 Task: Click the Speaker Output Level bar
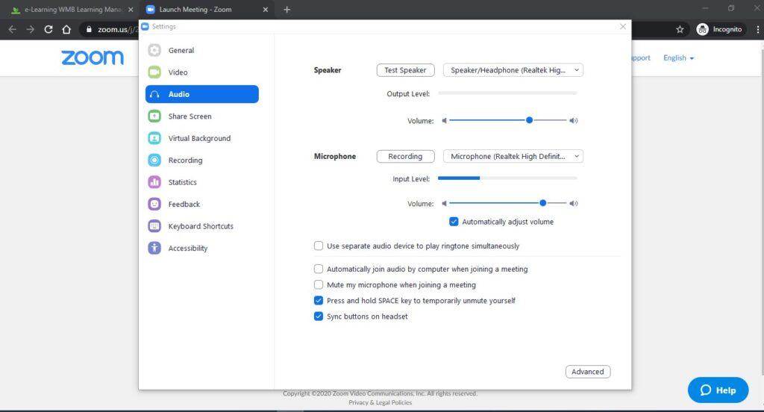[x=507, y=93]
